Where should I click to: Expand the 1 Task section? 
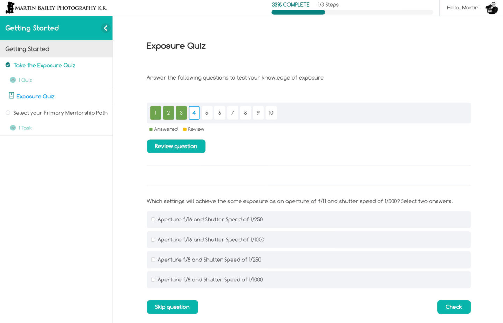click(13, 128)
